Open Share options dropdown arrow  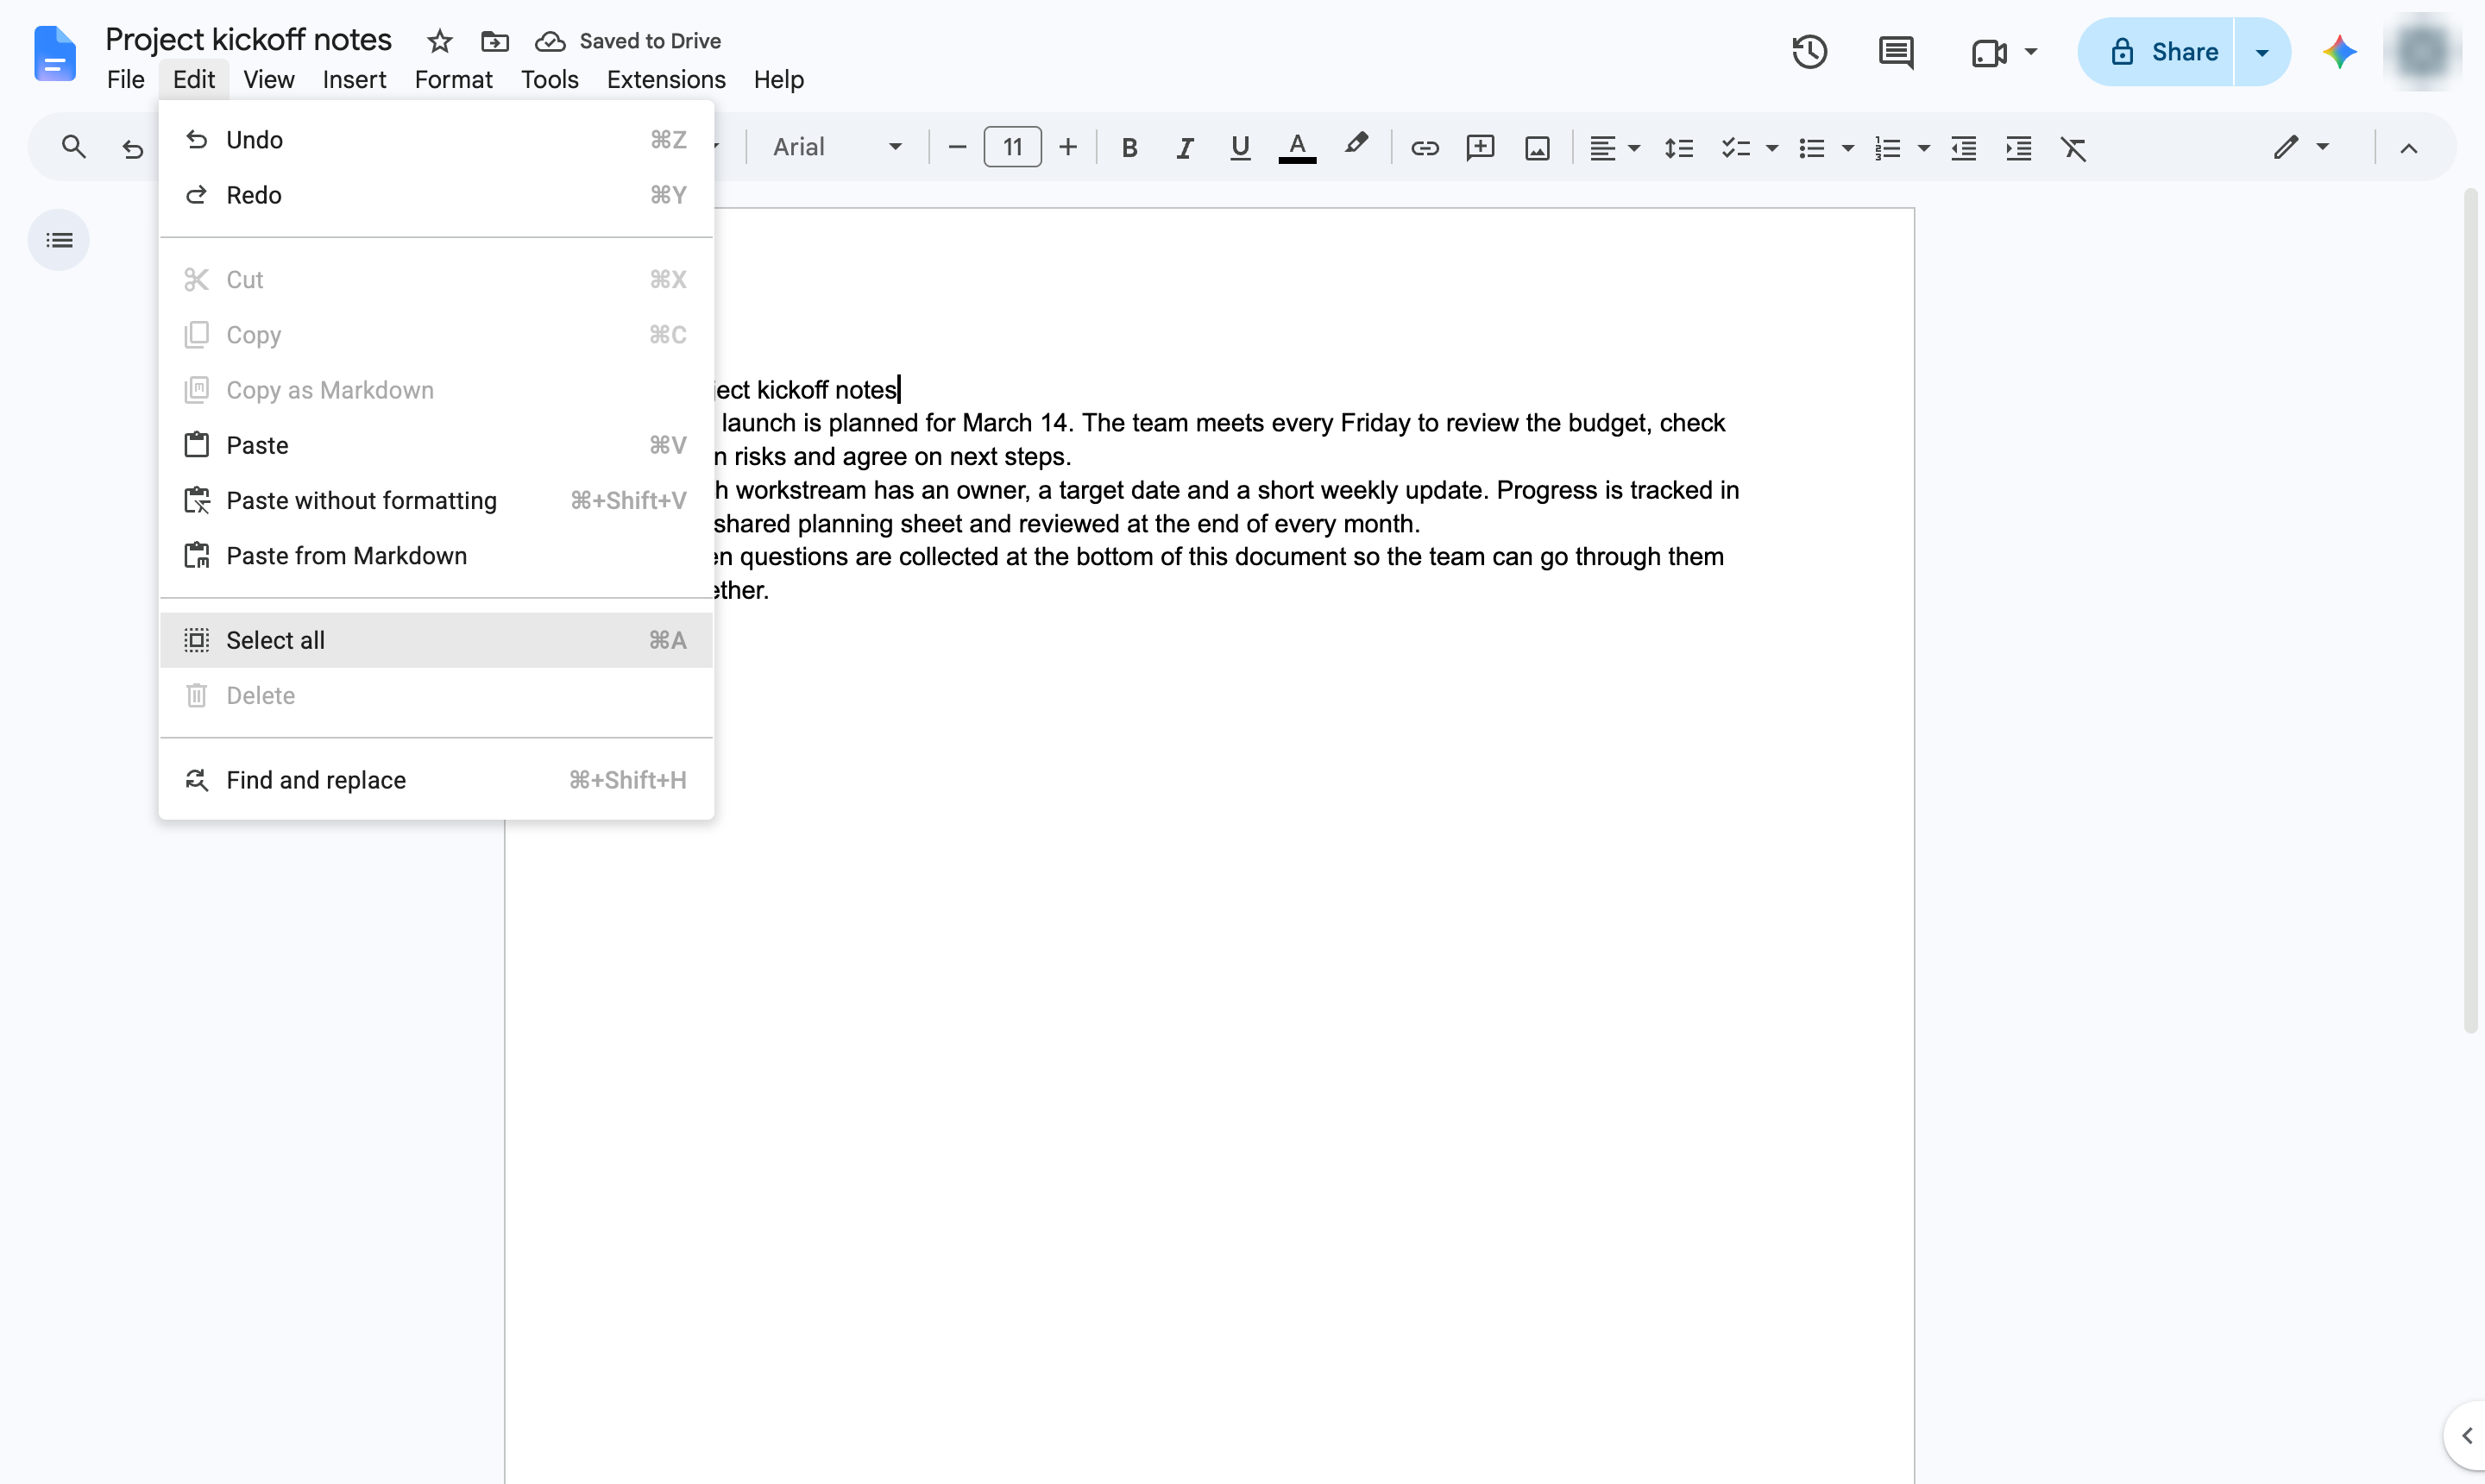pos(2262,52)
